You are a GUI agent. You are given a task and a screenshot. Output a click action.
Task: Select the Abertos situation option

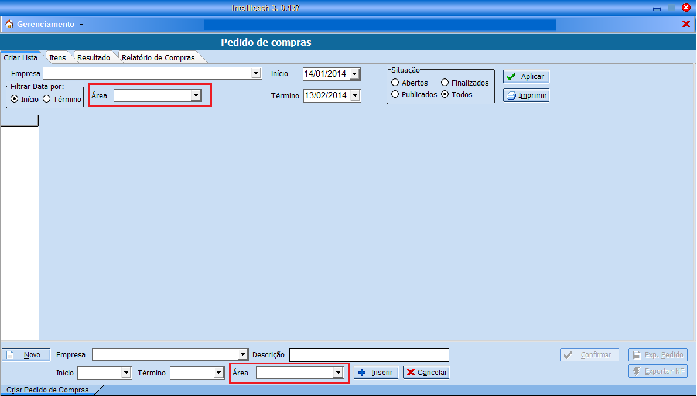395,83
